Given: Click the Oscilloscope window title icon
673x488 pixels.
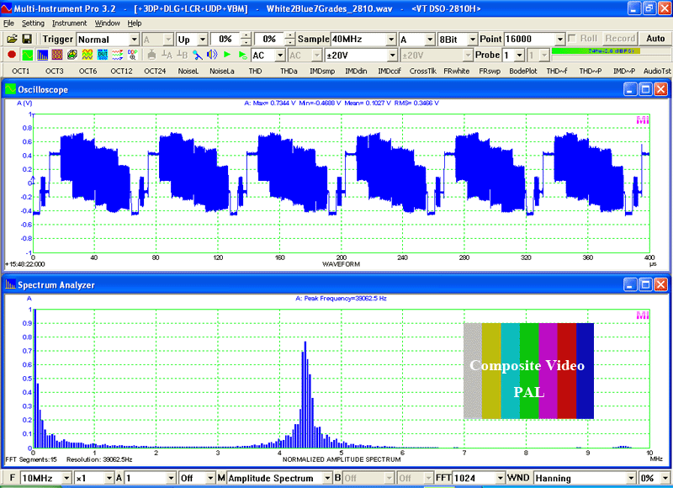Looking at the screenshot, I should 10,89.
